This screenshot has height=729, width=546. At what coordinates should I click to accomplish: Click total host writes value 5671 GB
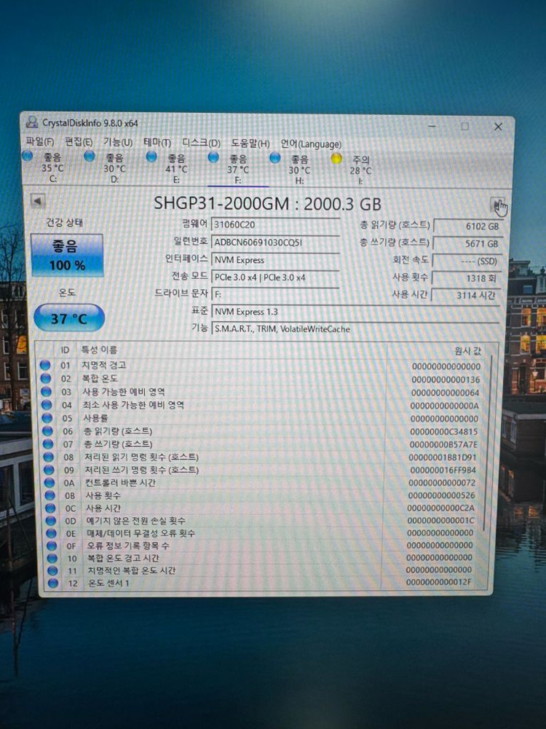click(467, 243)
